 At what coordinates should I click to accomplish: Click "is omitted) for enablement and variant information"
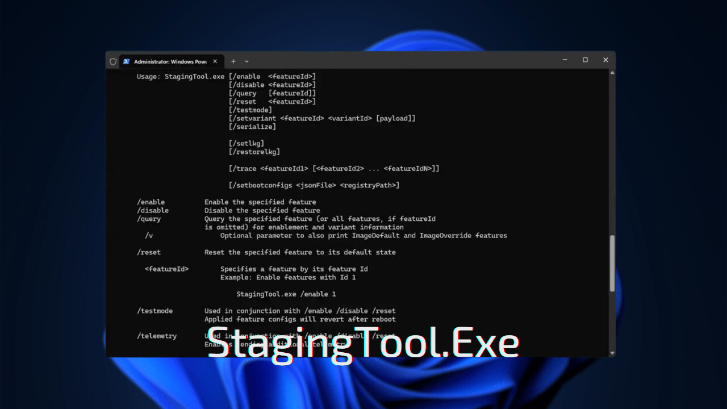tap(304, 227)
